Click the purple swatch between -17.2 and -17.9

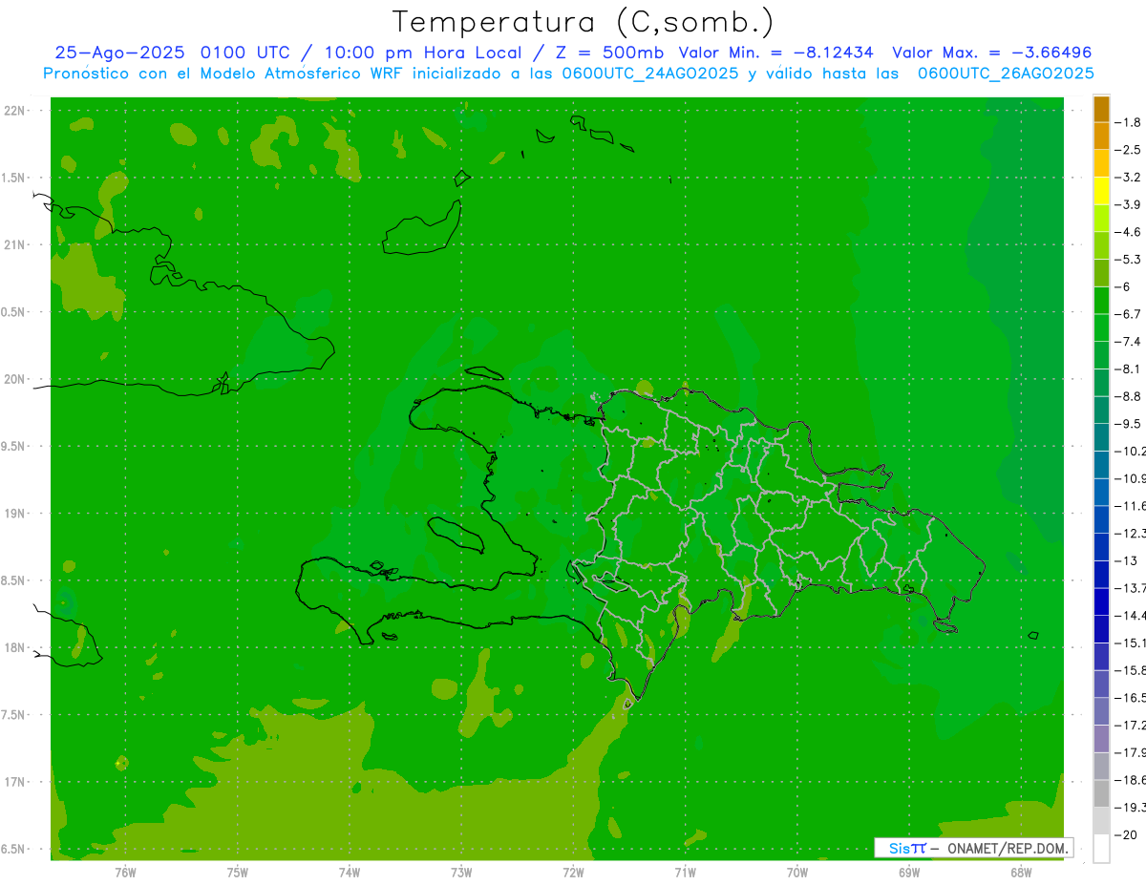pyautogui.click(x=1101, y=739)
